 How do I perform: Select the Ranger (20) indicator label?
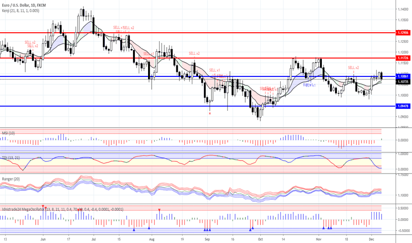pyautogui.click(x=11, y=179)
